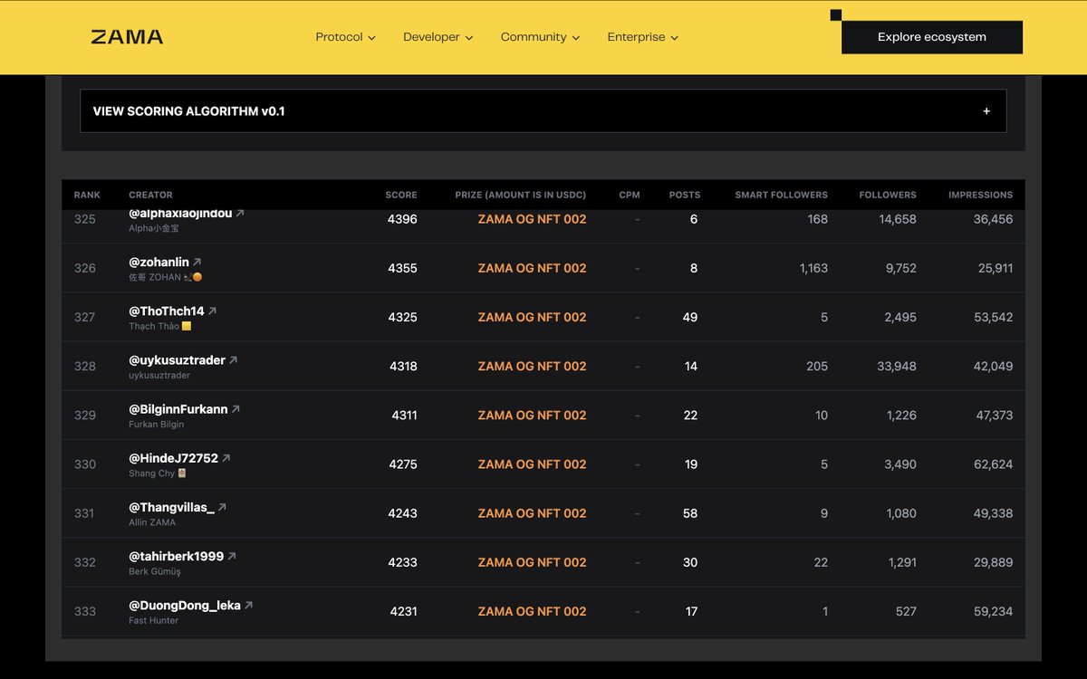Open @BilginnFurkann creator profile
Image resolution: width=1087 pixels, height=679 pixels.
coord(178,409)
